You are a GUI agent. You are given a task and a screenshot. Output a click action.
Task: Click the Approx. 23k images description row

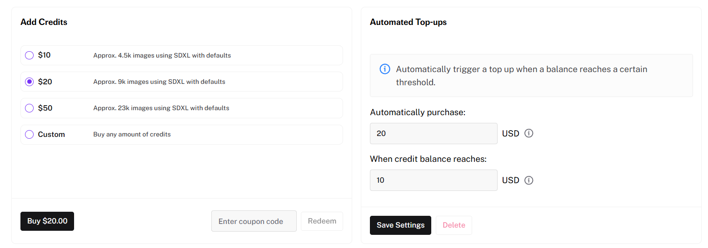[x=161, y=108]
